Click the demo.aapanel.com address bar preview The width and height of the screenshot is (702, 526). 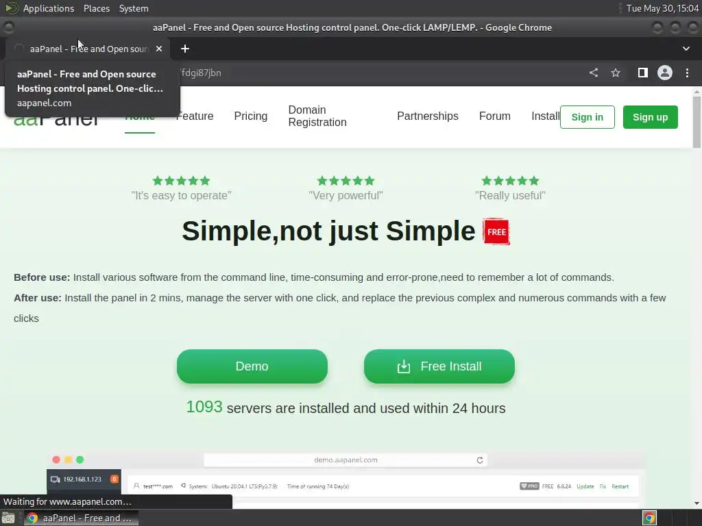tap(346, 460)
